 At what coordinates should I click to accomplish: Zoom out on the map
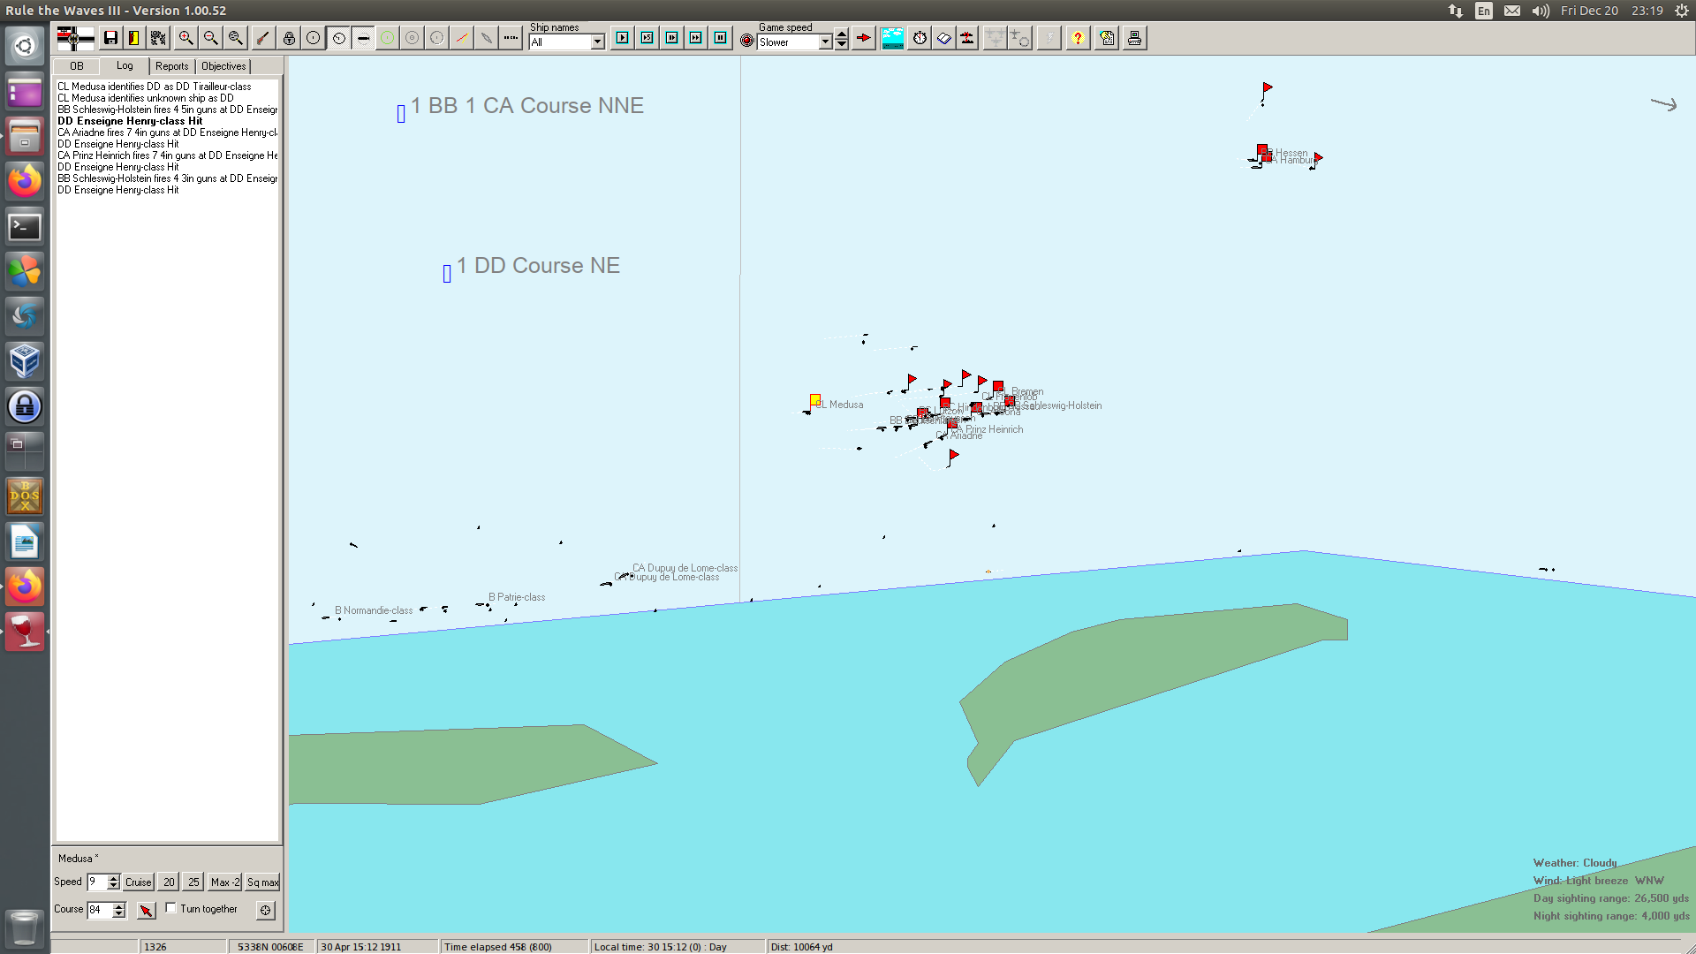211,38
